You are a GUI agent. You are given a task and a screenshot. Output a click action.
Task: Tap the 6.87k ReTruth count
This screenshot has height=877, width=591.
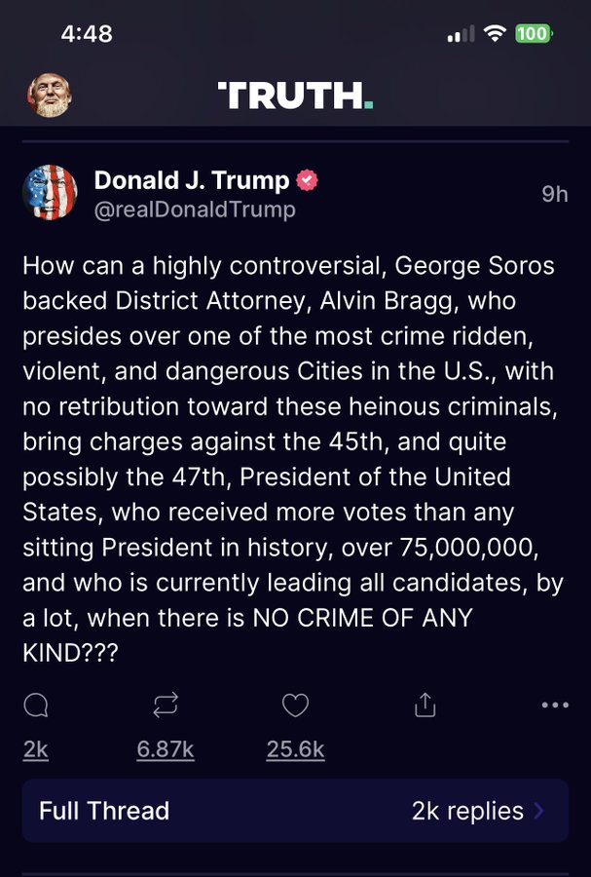[x=166, y=749]
